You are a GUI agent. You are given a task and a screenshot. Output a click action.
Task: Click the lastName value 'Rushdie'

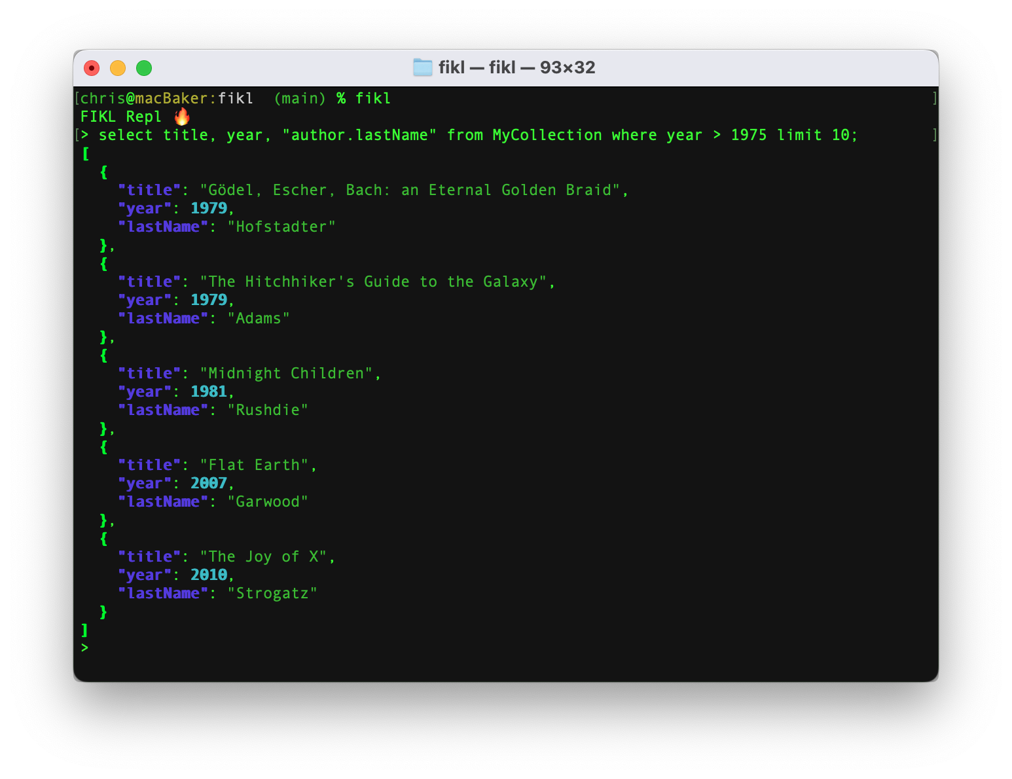point(268,410)
